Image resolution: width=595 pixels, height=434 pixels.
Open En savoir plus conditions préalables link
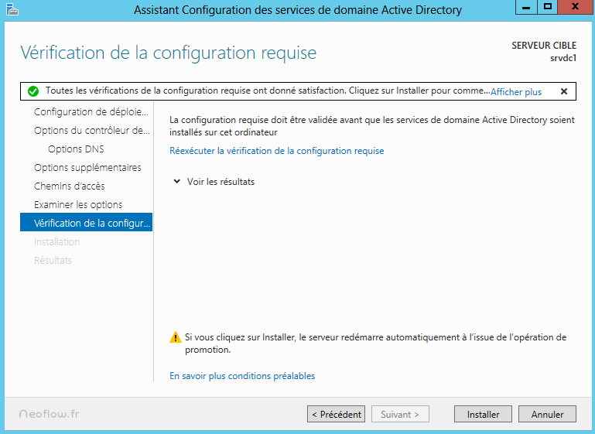(242, 376)
